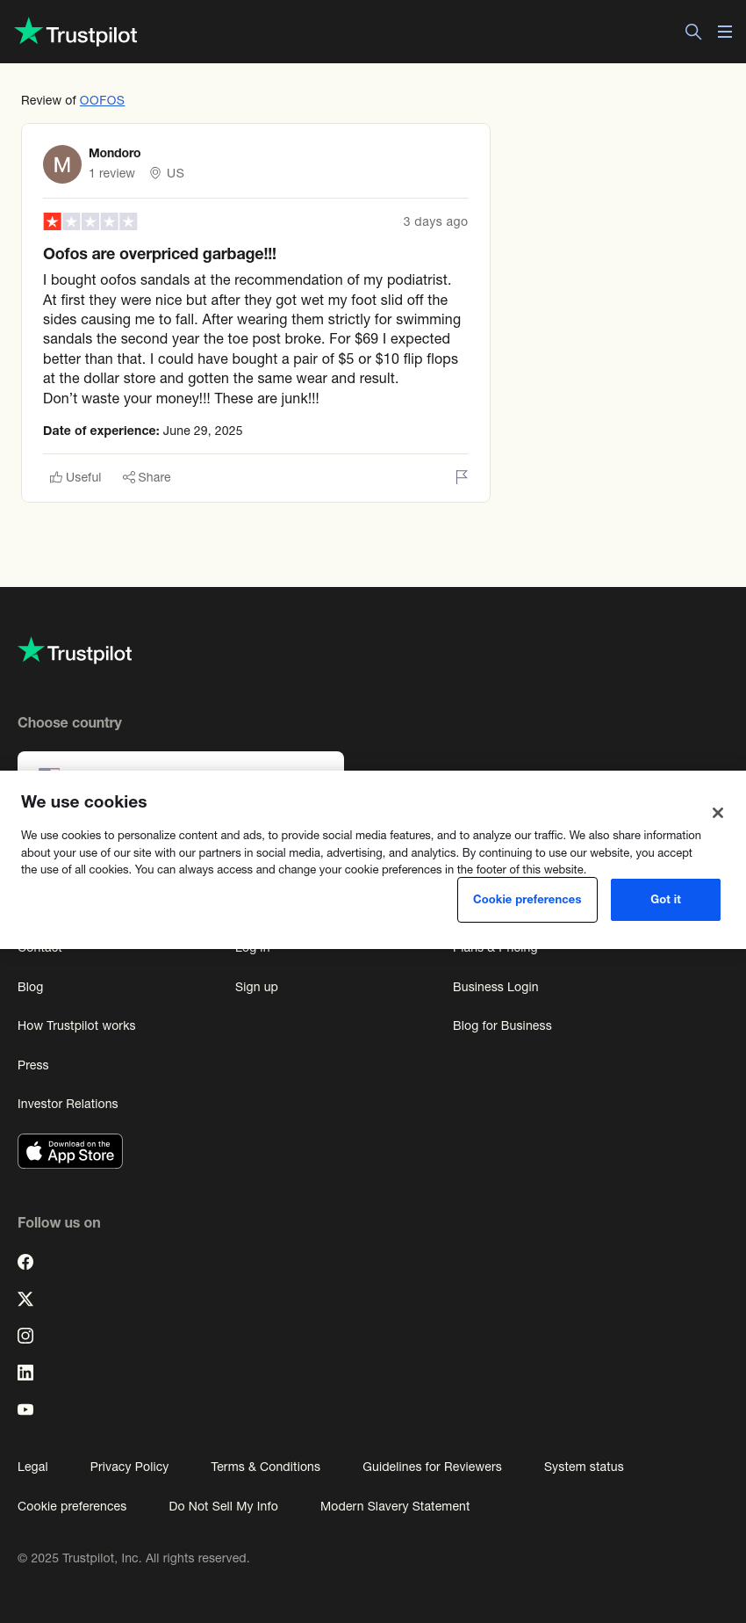
Task: Click the Download on the App Store badge
Action: tap(70, 1151)
